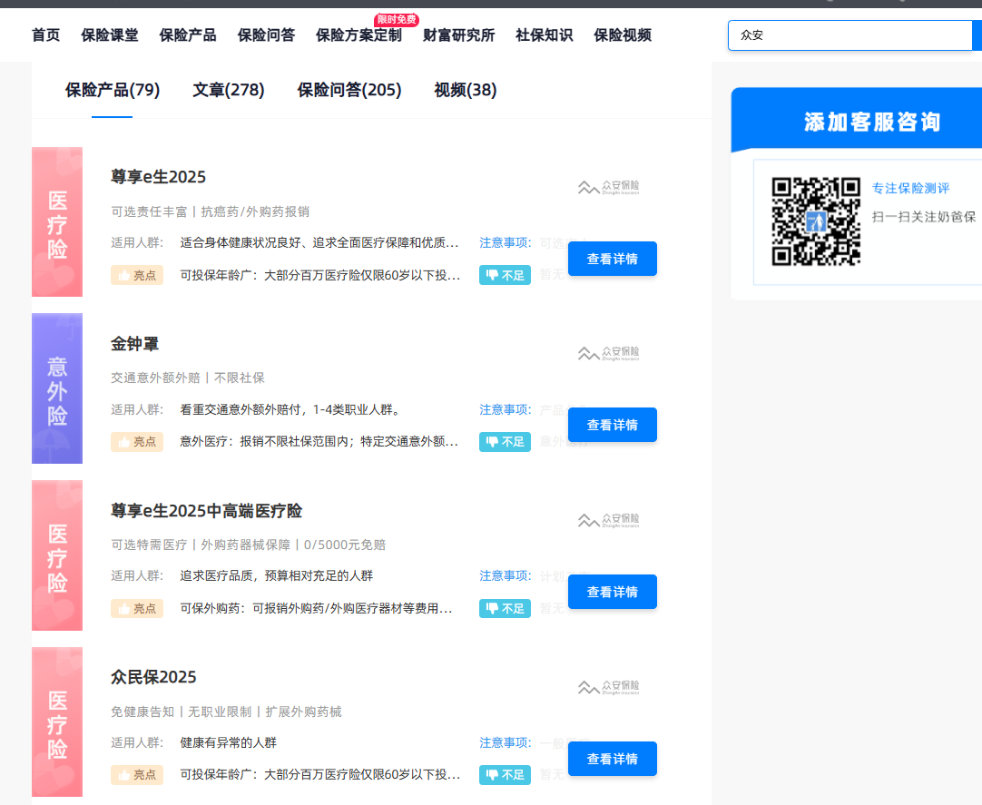Switch to the 文章(278) tab
Screen dimensions: 982x805
pos(229,90)
